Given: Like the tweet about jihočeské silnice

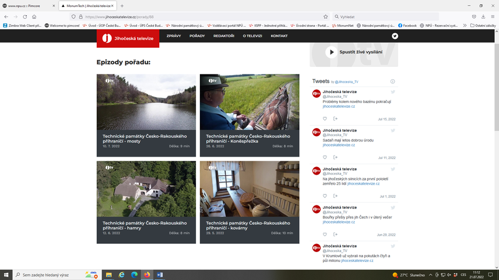Looking at the screenshot, I should (325, 196).
